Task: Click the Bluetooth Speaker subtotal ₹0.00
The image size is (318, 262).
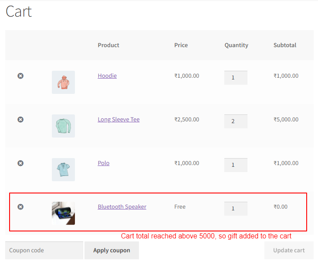Action: pyautogui.click(x=281, y=207)
